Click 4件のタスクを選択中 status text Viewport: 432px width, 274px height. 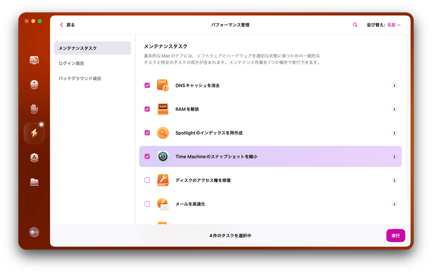click(230, 236)
